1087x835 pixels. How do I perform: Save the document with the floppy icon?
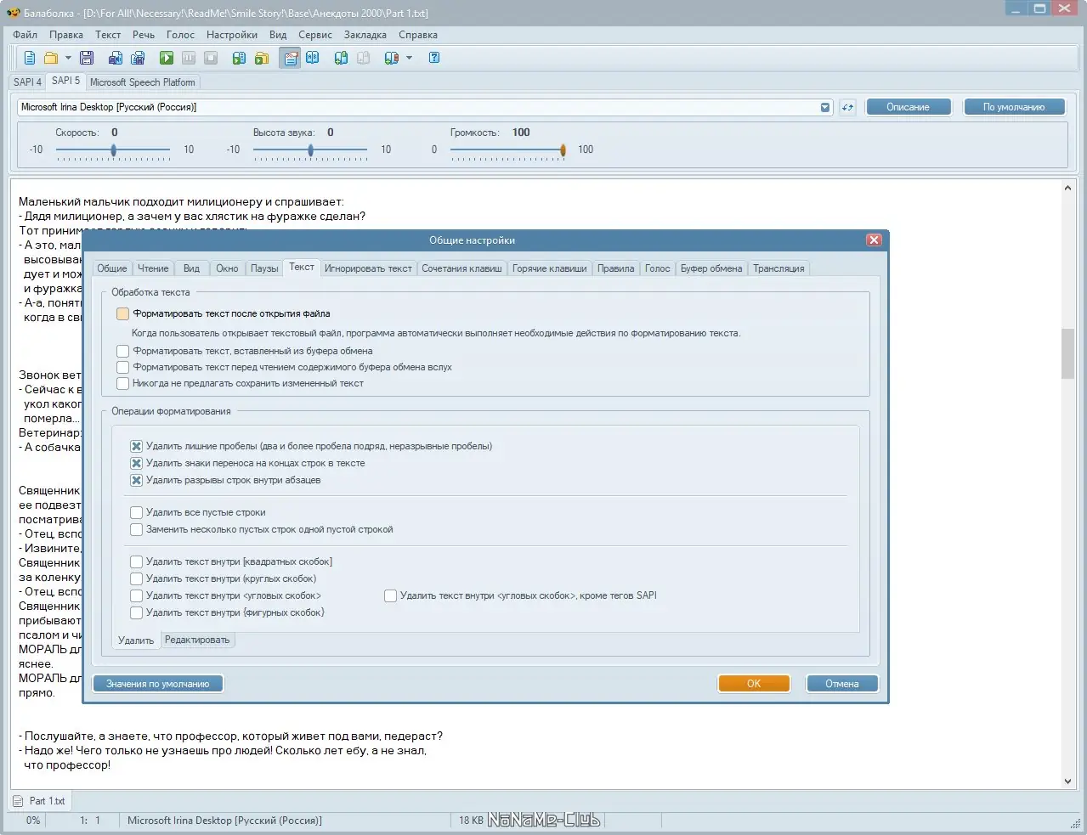[x=87, y=58]
